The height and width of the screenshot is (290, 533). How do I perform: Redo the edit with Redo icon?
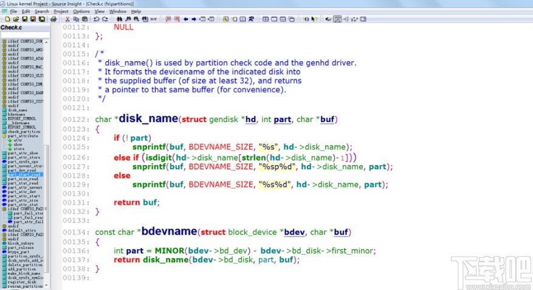point(105,19)
